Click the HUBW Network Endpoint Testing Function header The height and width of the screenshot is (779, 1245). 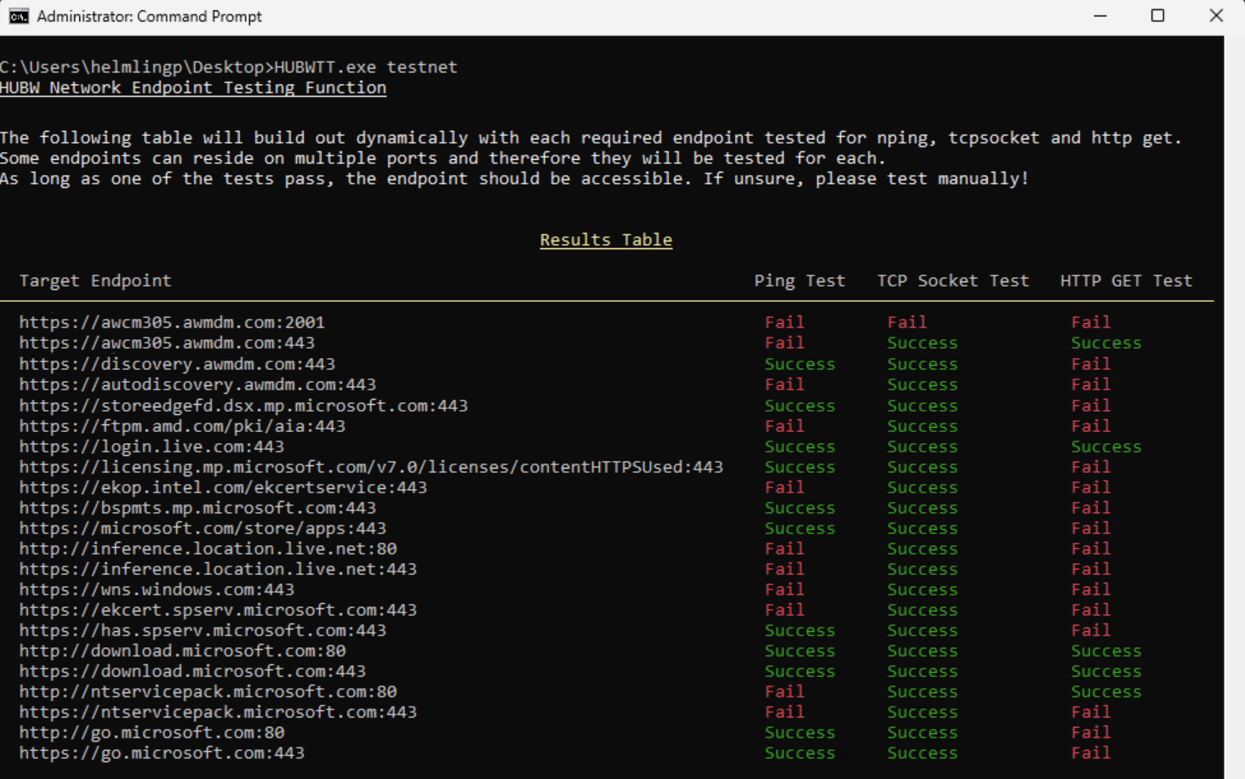coord(193,88)
